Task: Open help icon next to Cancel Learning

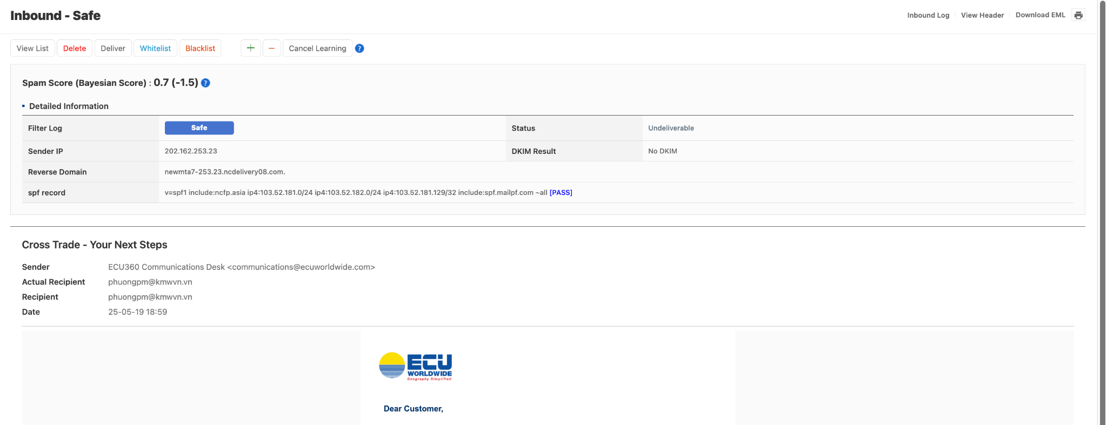Action: coord(359,49)
